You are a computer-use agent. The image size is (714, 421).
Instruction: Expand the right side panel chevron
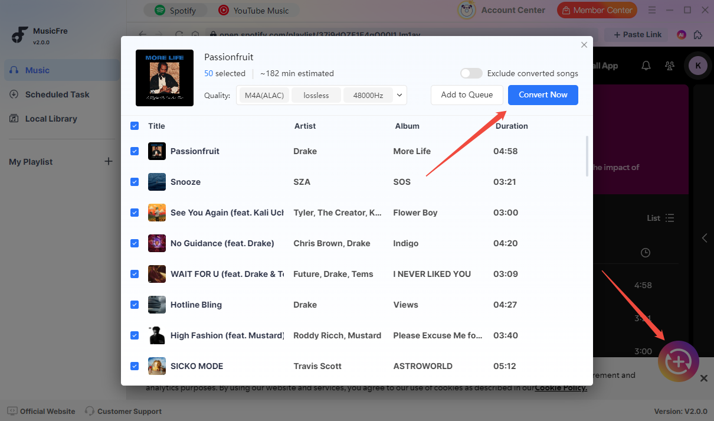704,238
